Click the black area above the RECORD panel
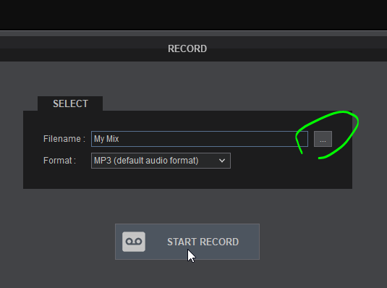 pyautogui.click(x=194, y=14)
